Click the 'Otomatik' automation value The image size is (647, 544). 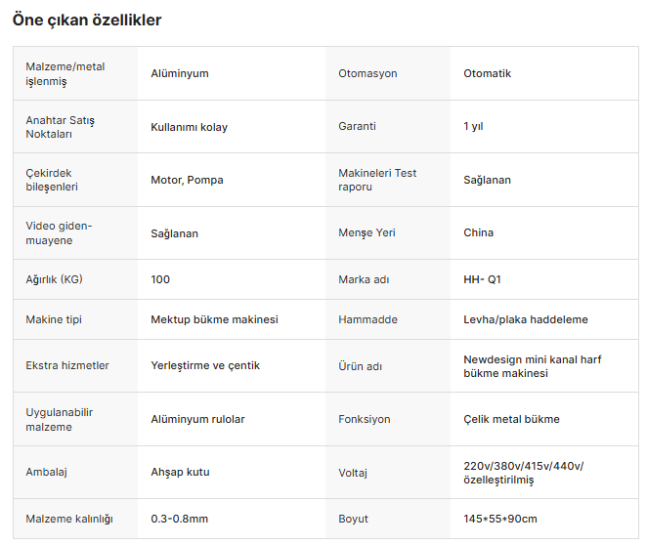487,73
